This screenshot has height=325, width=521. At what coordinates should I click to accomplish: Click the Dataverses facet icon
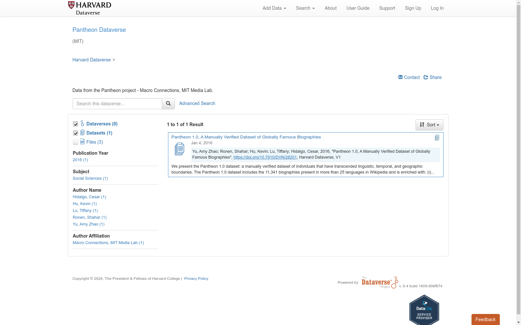(x=82, y=123)
